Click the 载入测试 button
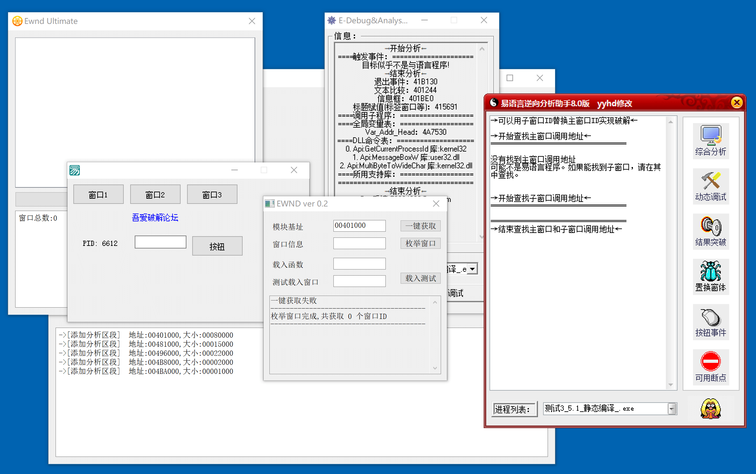This screenshot has width=756, height=474. tap(420, 278)
